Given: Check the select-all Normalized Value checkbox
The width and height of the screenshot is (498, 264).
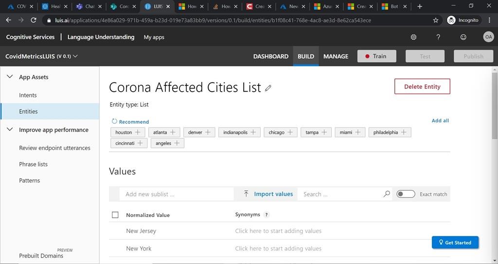Looking at the screenshot, I should click(115, 215).
